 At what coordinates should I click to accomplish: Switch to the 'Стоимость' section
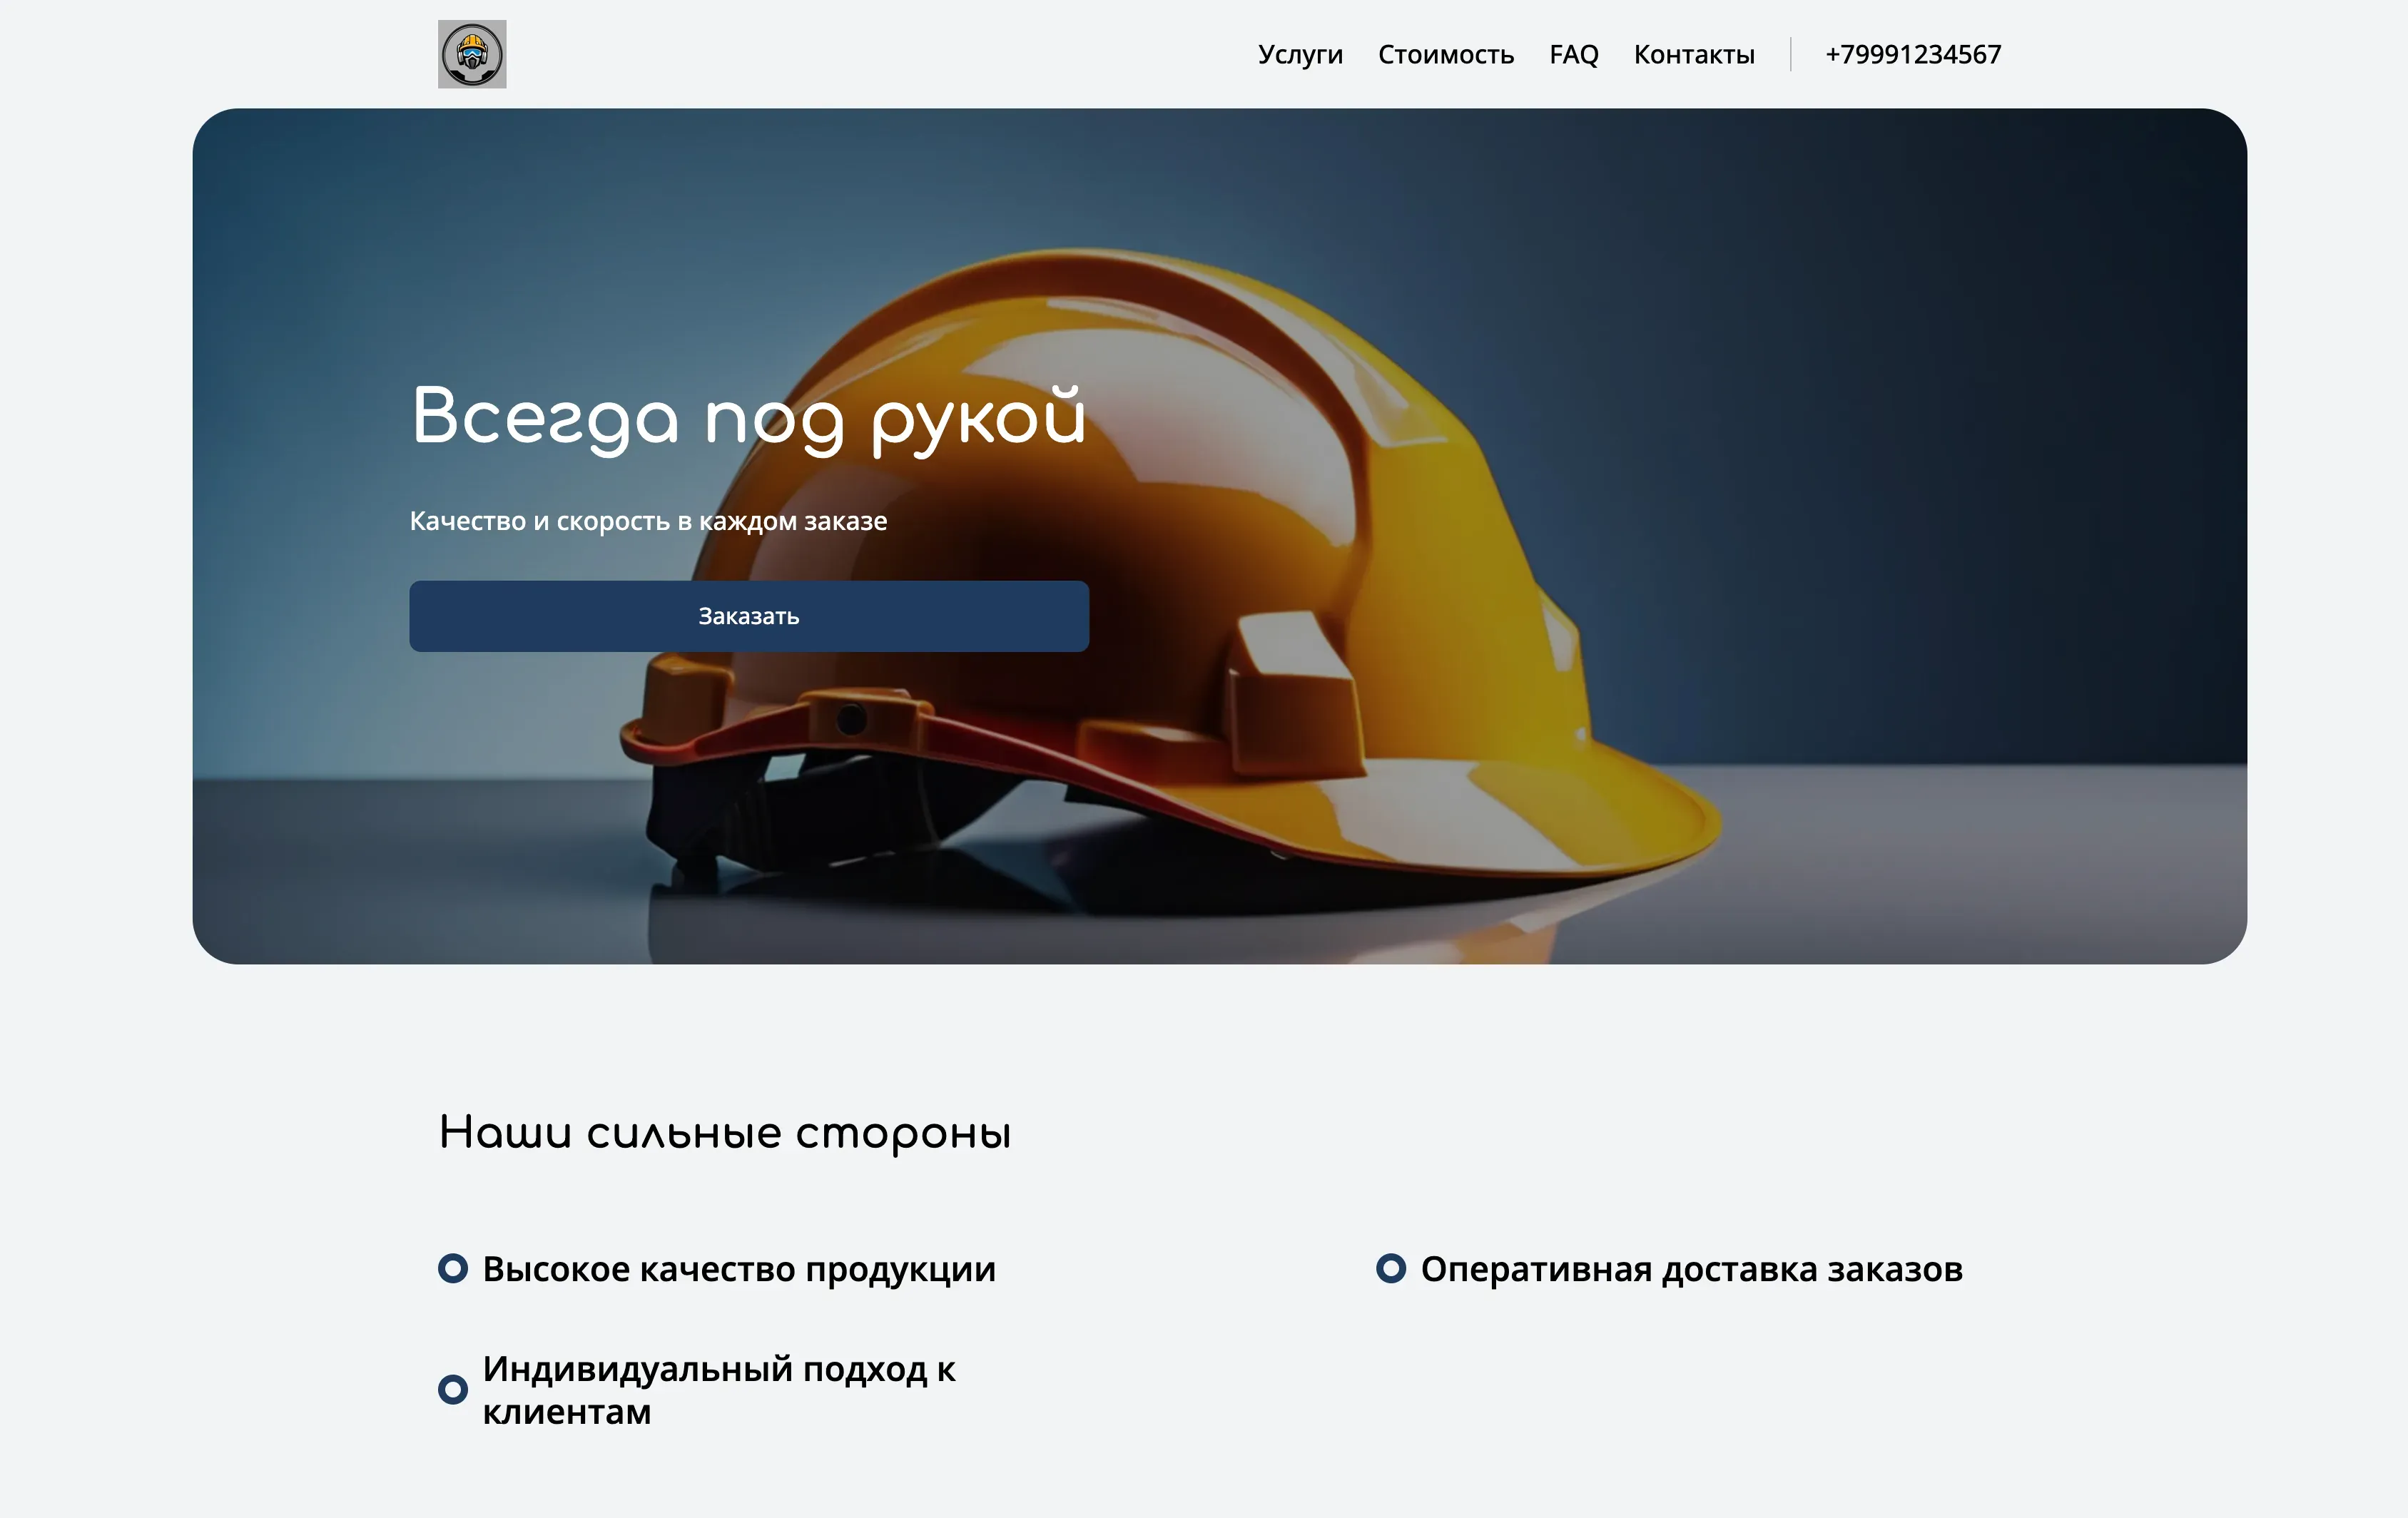[1447, 55]
